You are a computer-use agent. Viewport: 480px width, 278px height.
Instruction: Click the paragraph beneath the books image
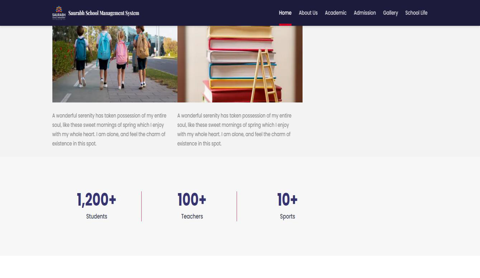(x=234, y=129)
